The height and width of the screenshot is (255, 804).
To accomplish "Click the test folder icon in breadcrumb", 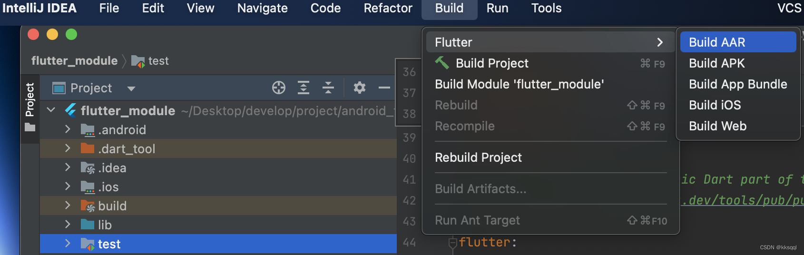I will [138, 61].
